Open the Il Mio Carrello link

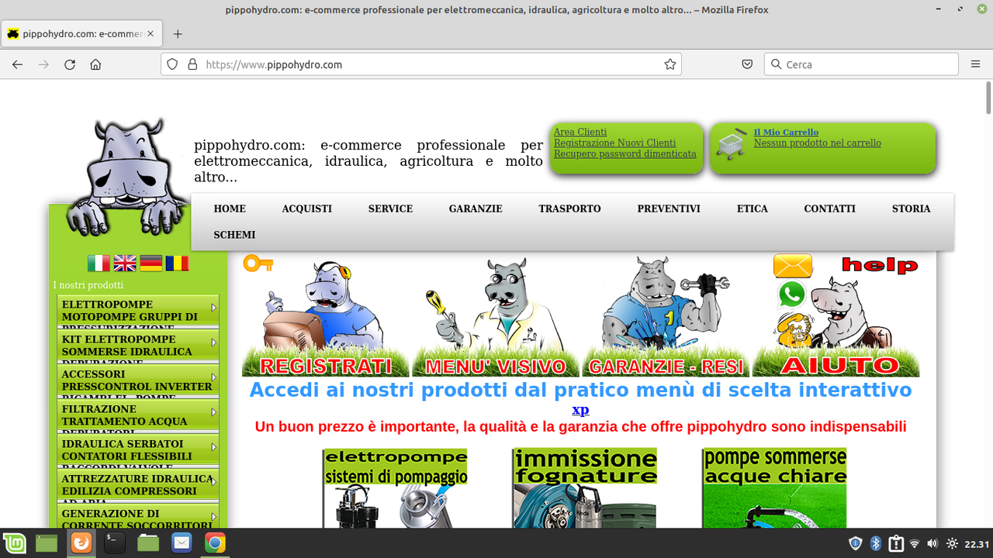[x=786, y=133]
